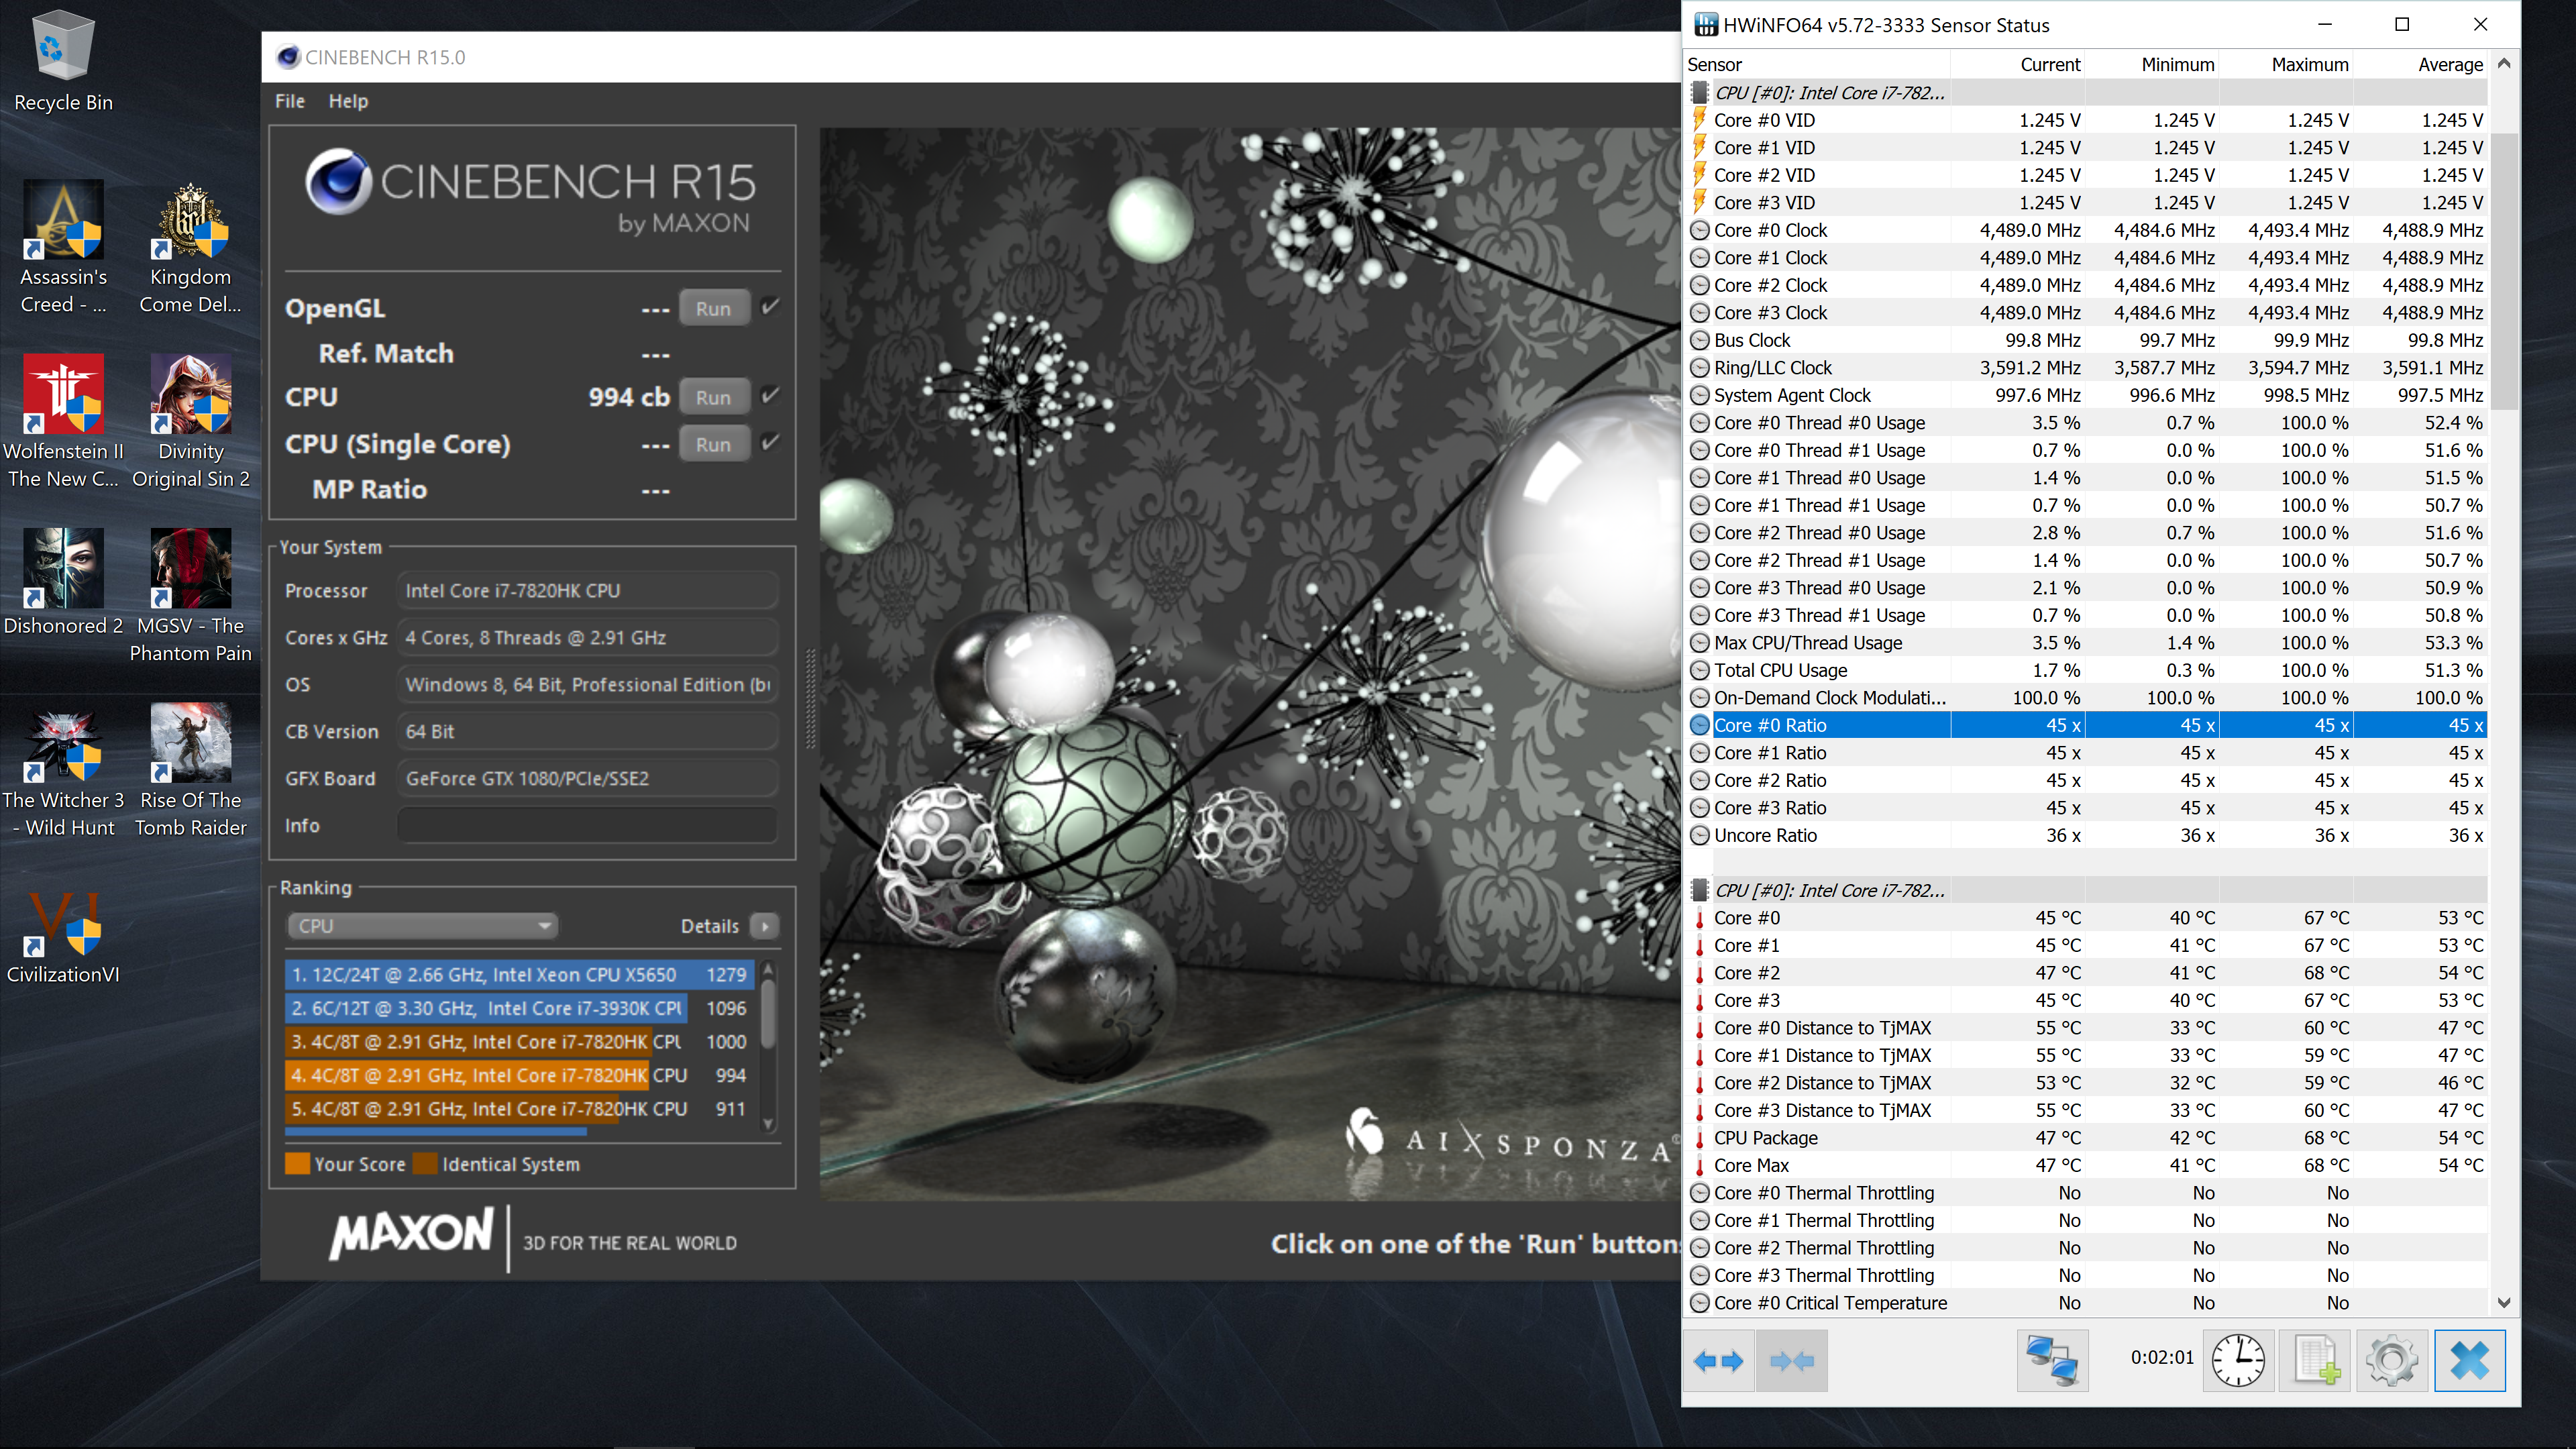The width and height of the screenshot is (2576, 1449).
Task: Click Core #0 VID lightning icon
Action: pyautogui.click(x=1699, y=120)
